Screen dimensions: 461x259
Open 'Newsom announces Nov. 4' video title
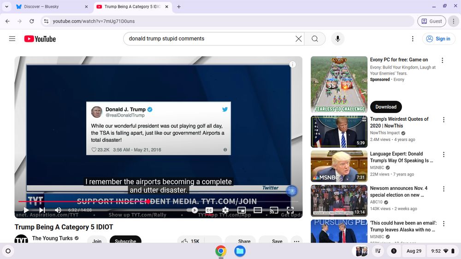click(x=398, y=191)
